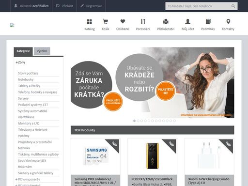Click the Registrovat link
Viewport: 248px width, 186px height.
91,6
